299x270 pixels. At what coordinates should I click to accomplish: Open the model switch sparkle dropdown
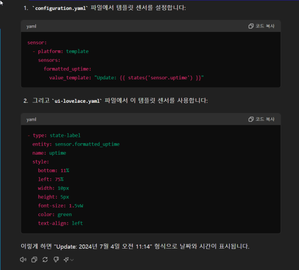(68, 260)
